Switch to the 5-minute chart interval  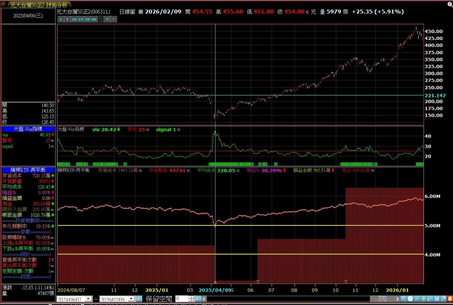(67, 19)
